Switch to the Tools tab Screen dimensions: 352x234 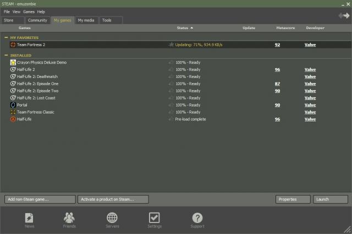pos(111,20)
